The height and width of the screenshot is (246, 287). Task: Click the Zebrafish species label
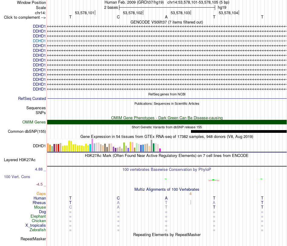pyautogui.click(x=38, y=230)
